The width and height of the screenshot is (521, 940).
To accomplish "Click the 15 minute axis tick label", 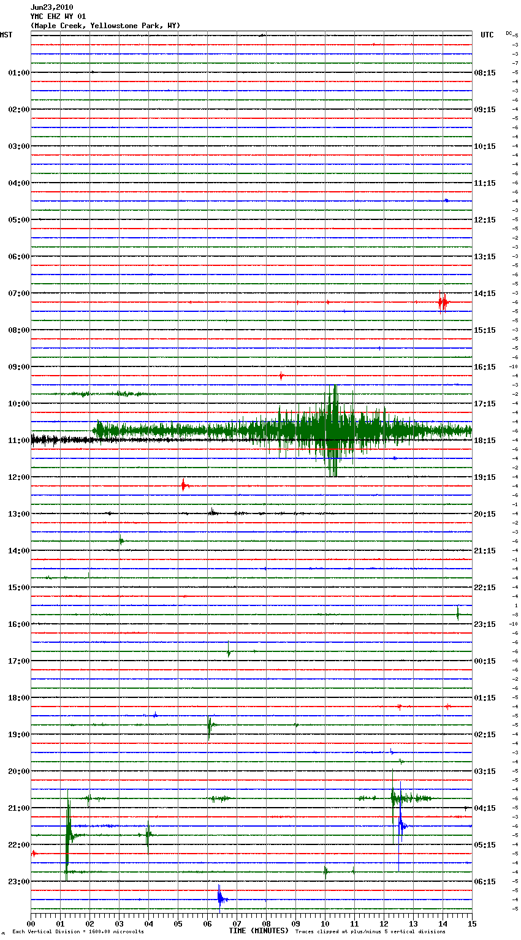I will click(472, 923).
